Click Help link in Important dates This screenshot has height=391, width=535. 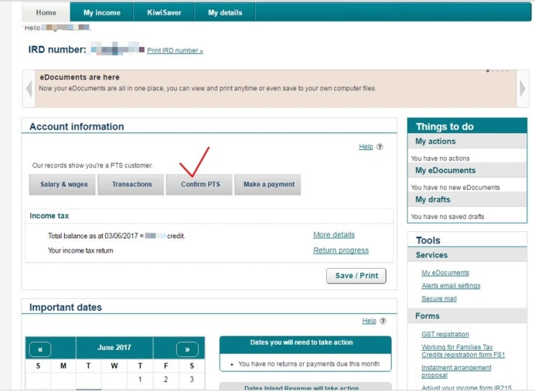point(369,321)
